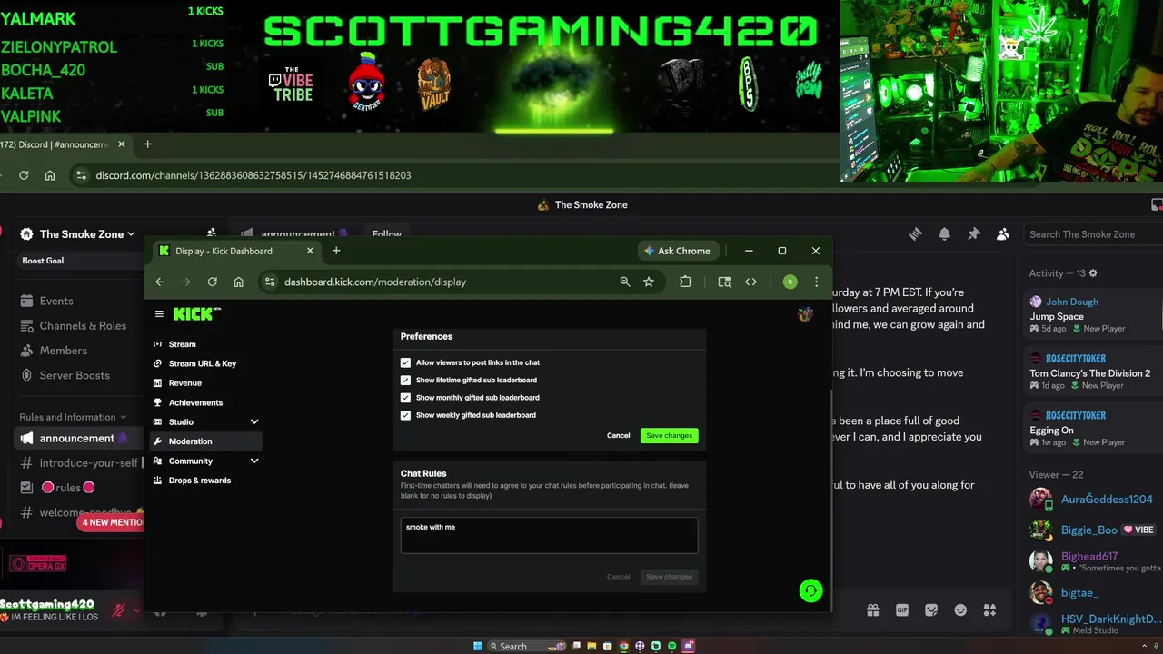Collapse Rules and Information category
This screenshot has height=654, width=1163.
(73, 417)
